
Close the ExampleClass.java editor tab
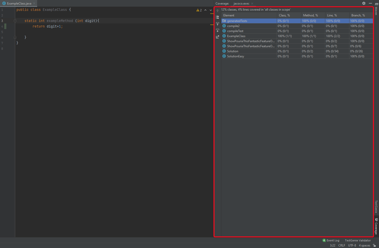pos(34,4)
